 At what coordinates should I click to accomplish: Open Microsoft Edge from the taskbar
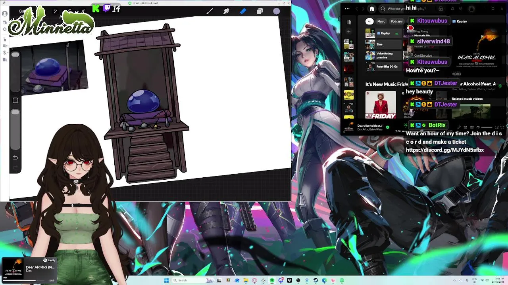324,280
